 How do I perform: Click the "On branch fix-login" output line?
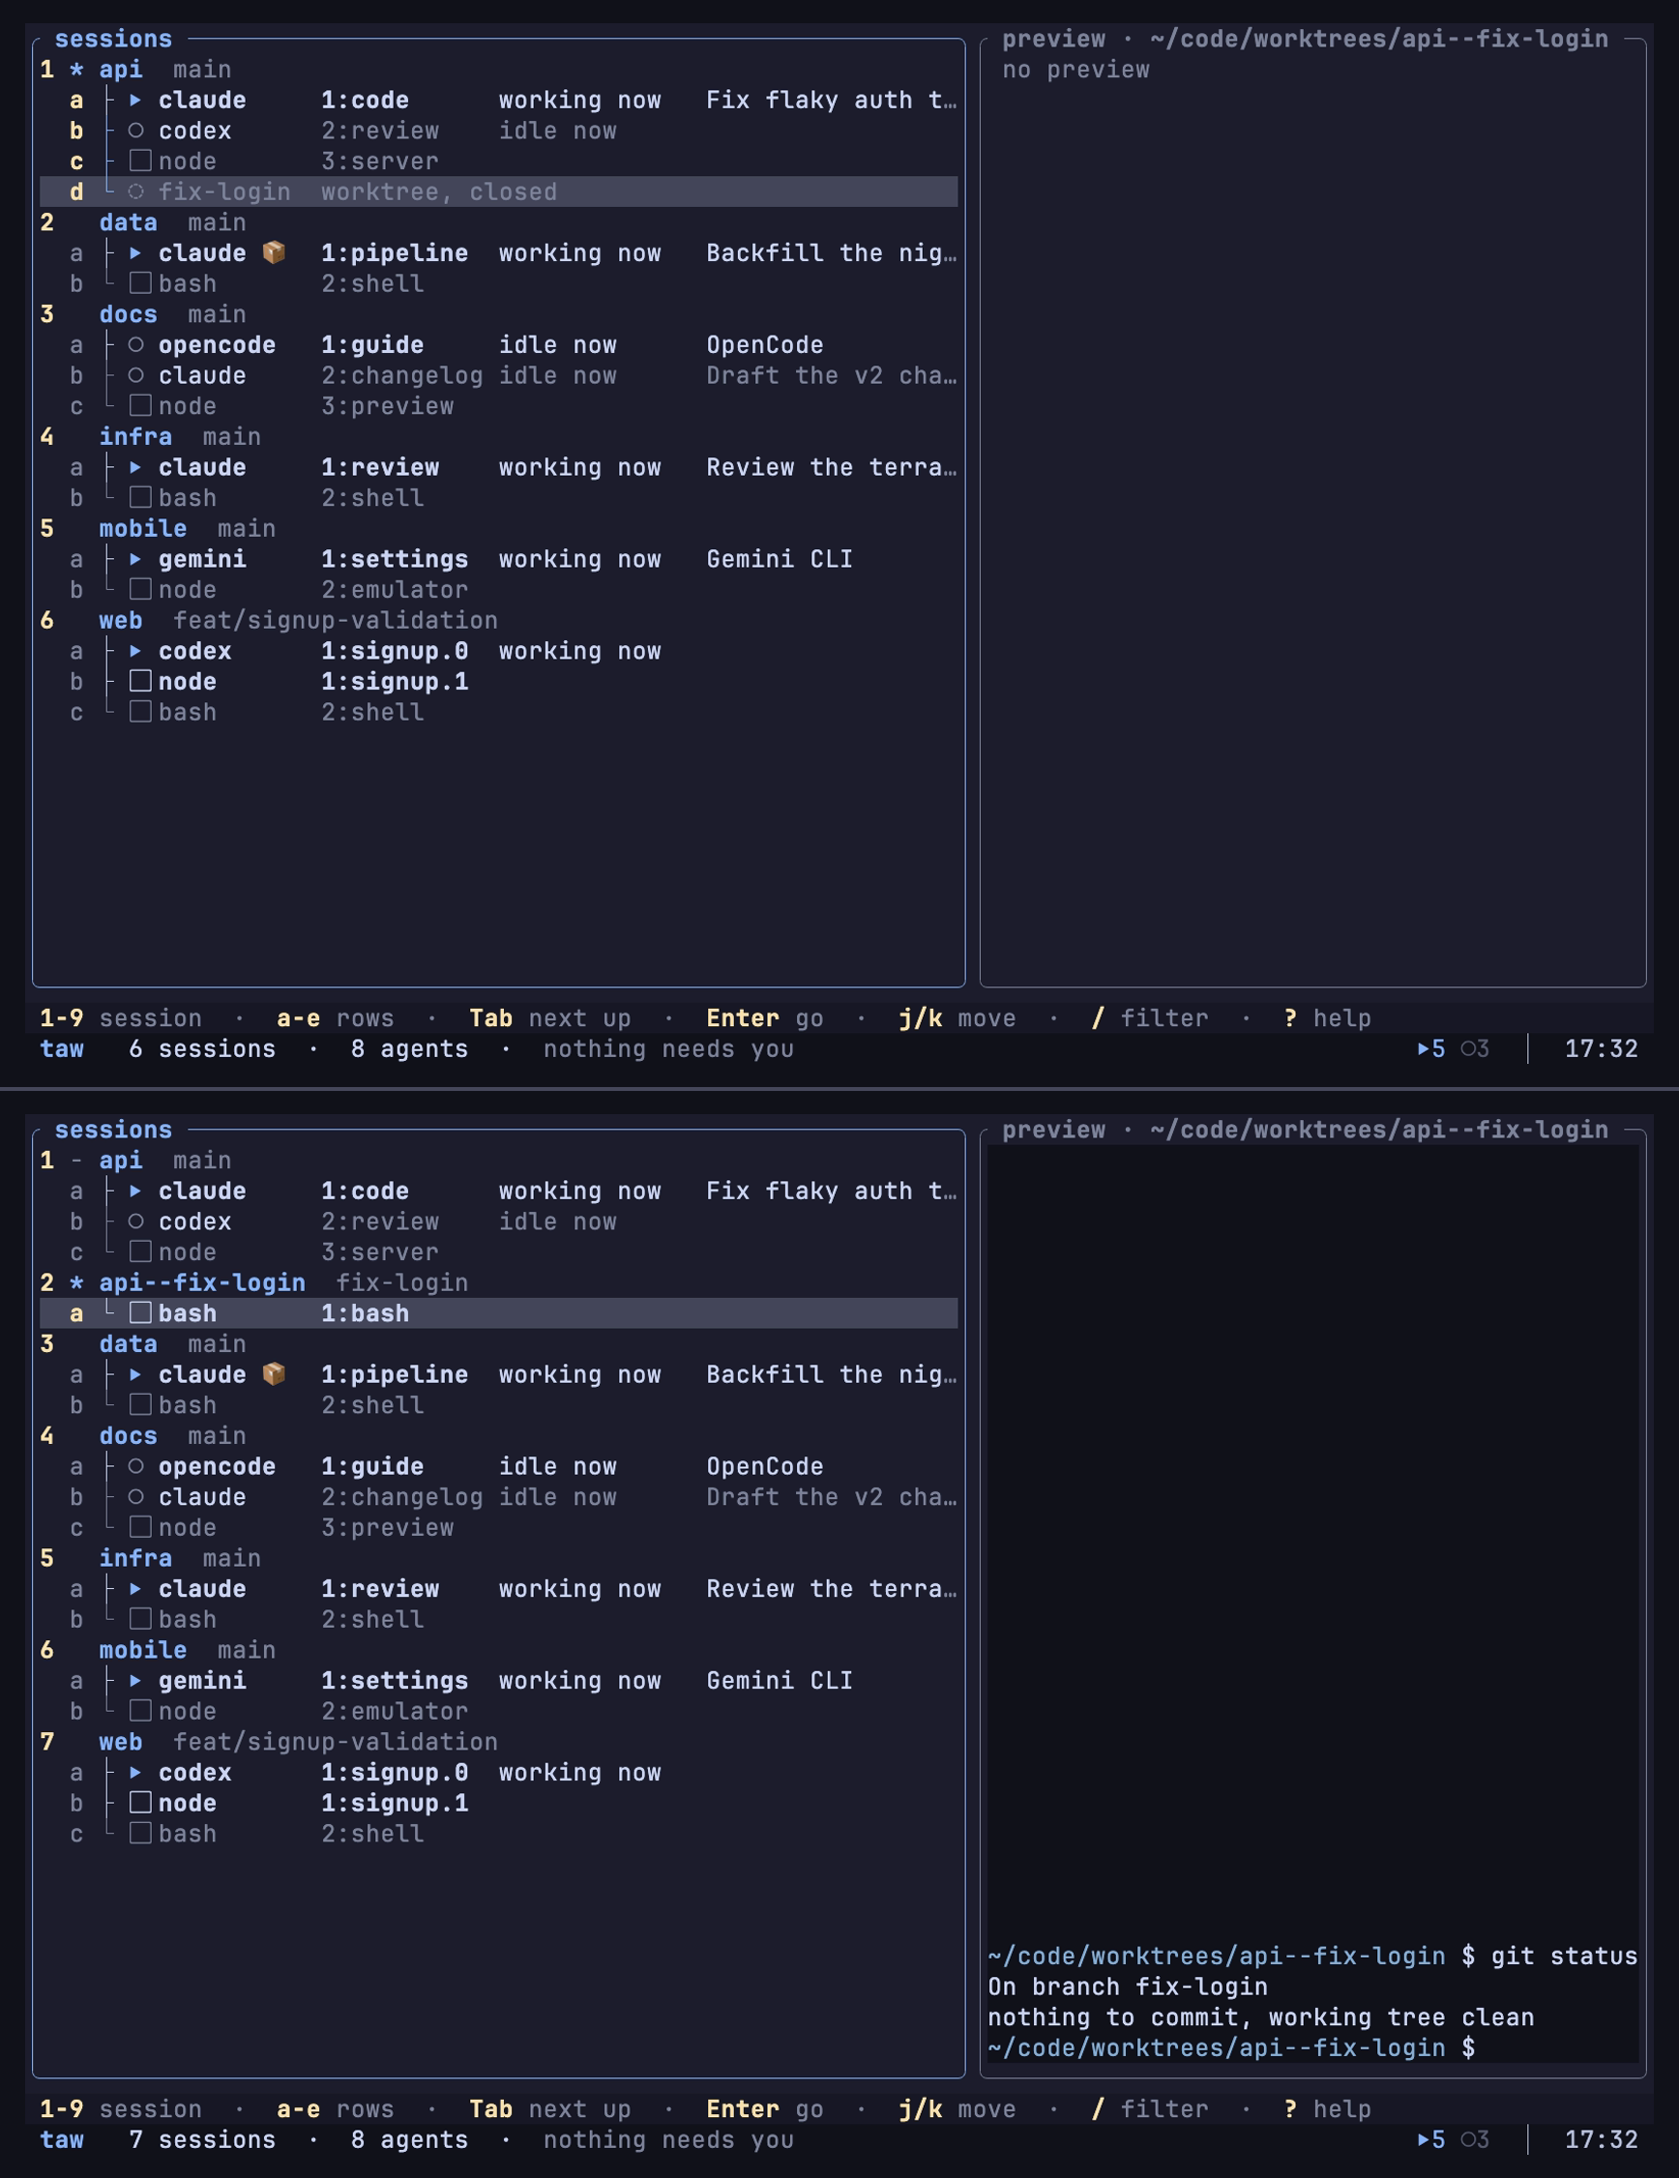(1128, 1987)
